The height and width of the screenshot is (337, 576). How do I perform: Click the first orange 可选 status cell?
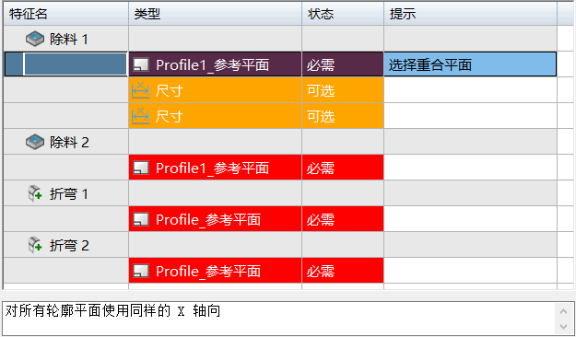coord(343,90)
